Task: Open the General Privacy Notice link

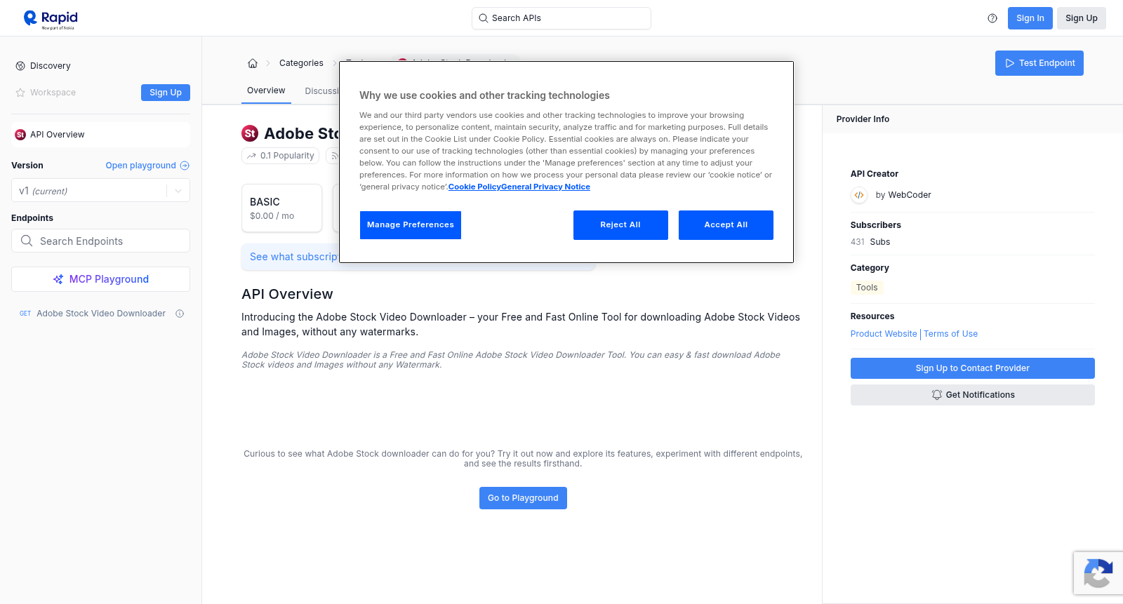Action: click(x=545, y=187)
